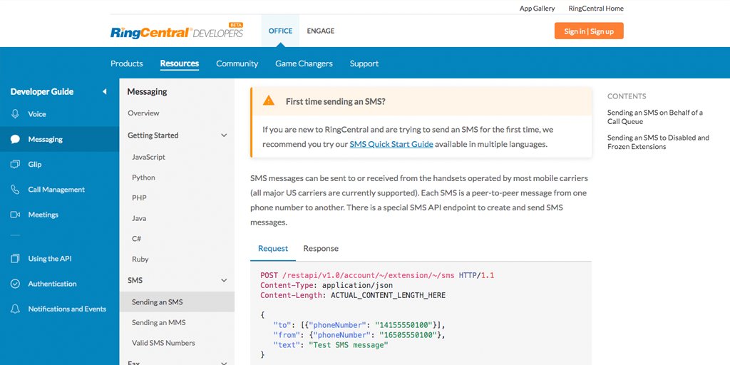Click the Meetings video camera icon
Image resolution: width=730 pixels, height=365 pixels.
(x=15, y=215)
